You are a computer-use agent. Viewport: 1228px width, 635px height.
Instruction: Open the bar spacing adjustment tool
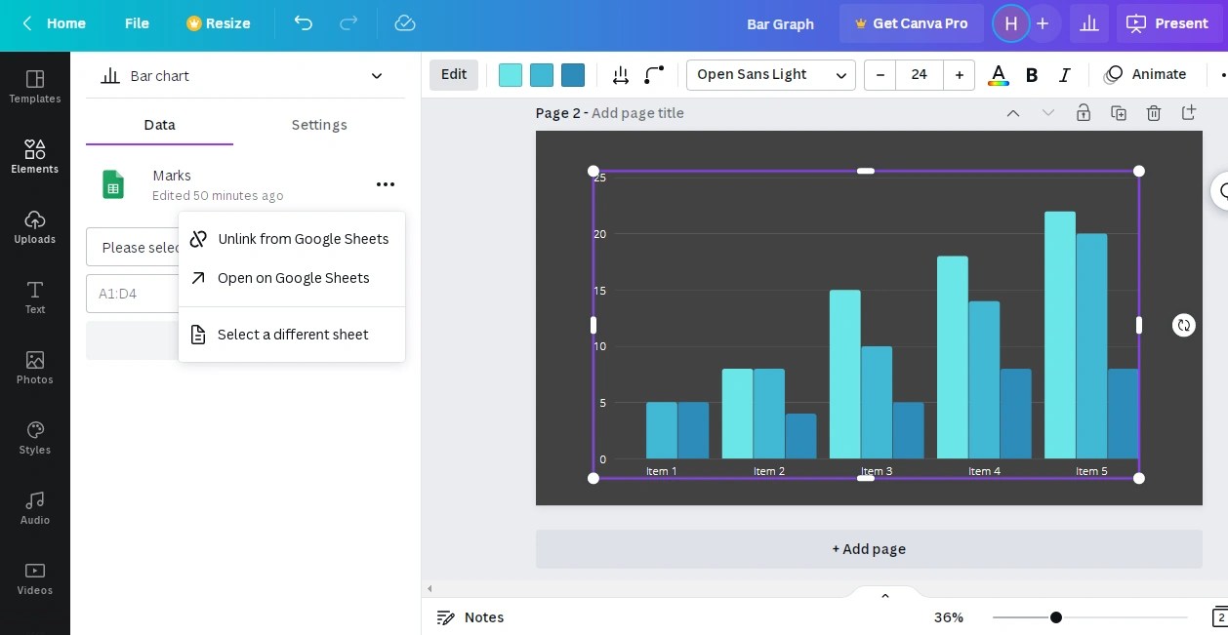[x=620, y=74]
